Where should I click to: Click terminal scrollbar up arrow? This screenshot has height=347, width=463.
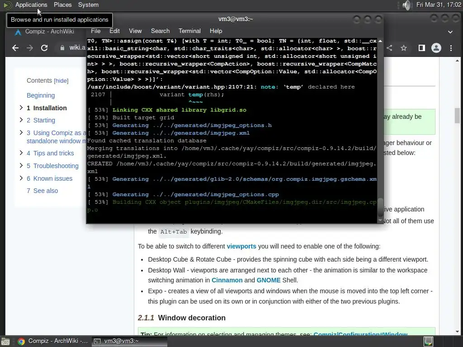tap(380, 41)
